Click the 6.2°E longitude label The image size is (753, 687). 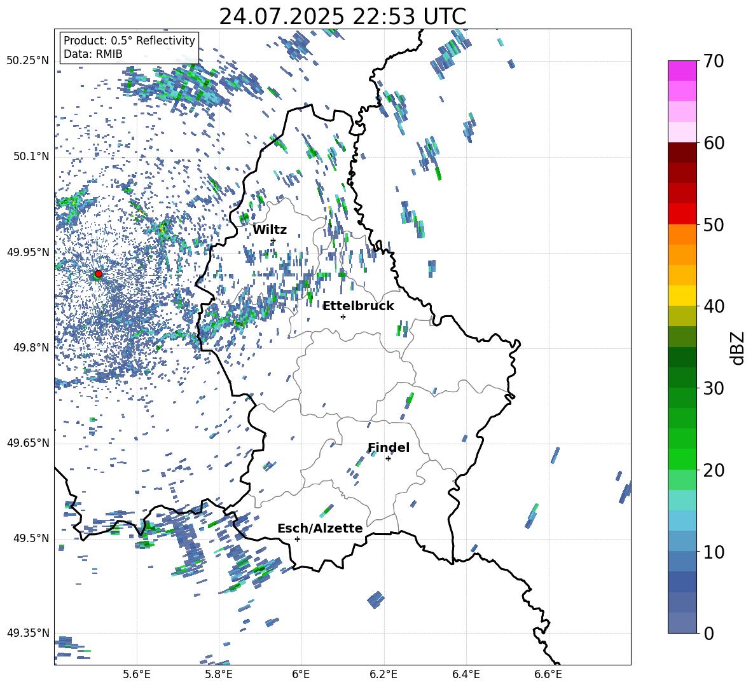383,674
